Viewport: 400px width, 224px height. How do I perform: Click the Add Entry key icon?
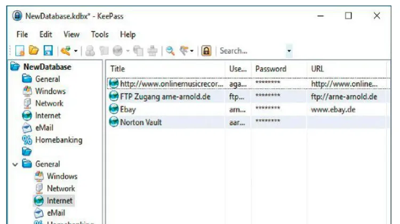[x=66, y=51]
